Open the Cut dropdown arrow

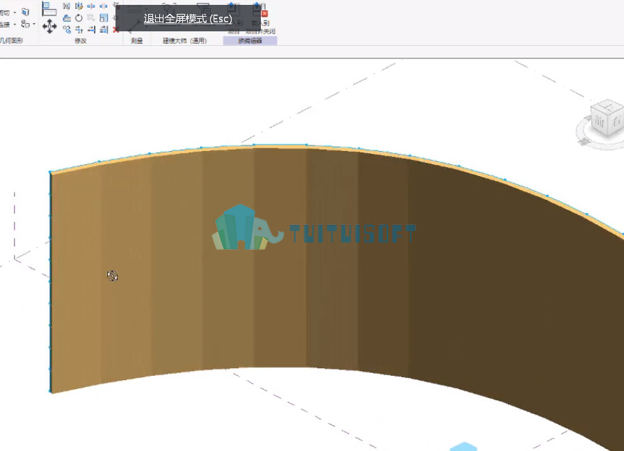click(x=15, y=13)
